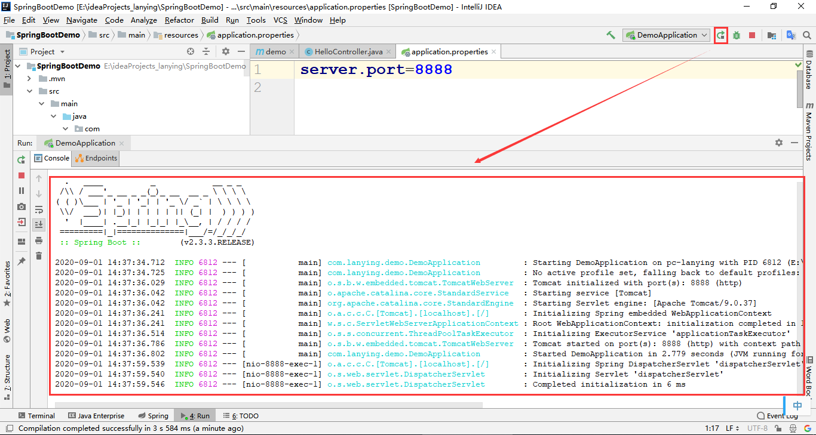
Task: Click the Exit icon in Run sidebar
Action: pos(22,222)
